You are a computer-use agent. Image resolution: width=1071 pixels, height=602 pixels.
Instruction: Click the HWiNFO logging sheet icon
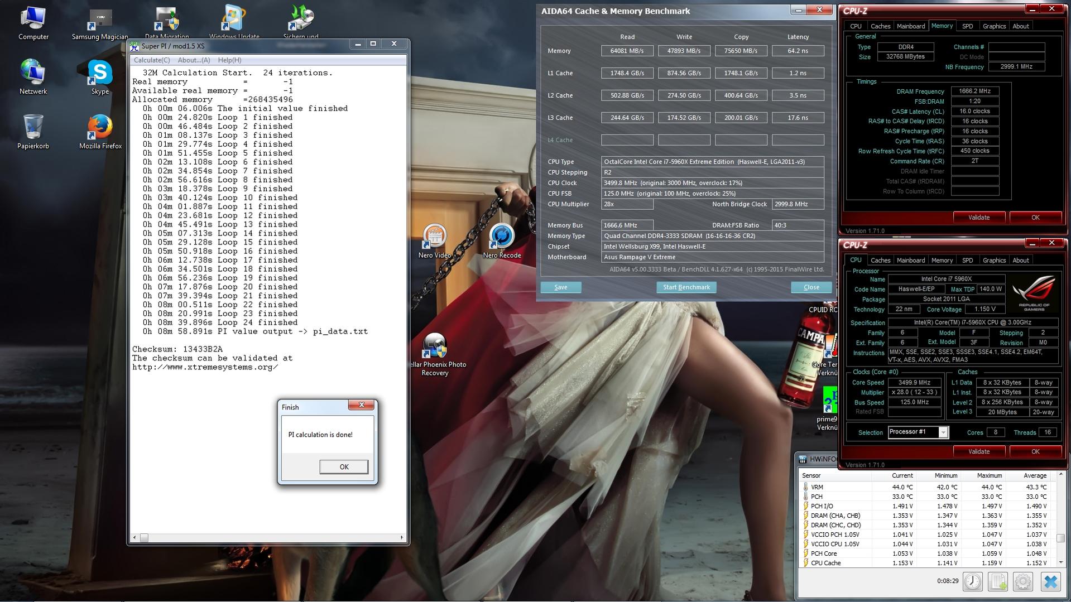point(997,581)
